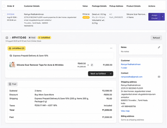Screen dimensions: 167x128
Task: Click the #PH11046 order title
Action: point(19,38)
